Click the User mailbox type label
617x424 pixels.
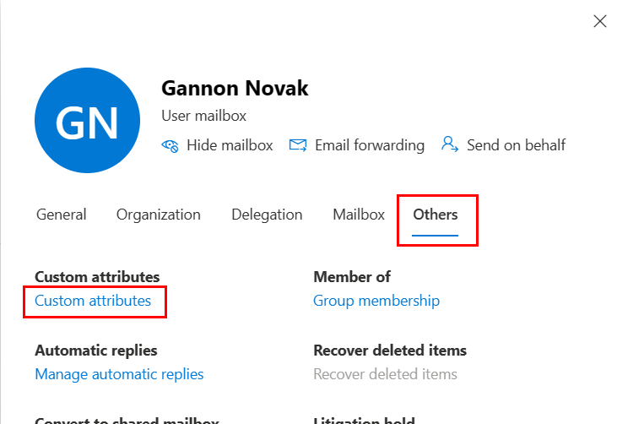[203, 116]
